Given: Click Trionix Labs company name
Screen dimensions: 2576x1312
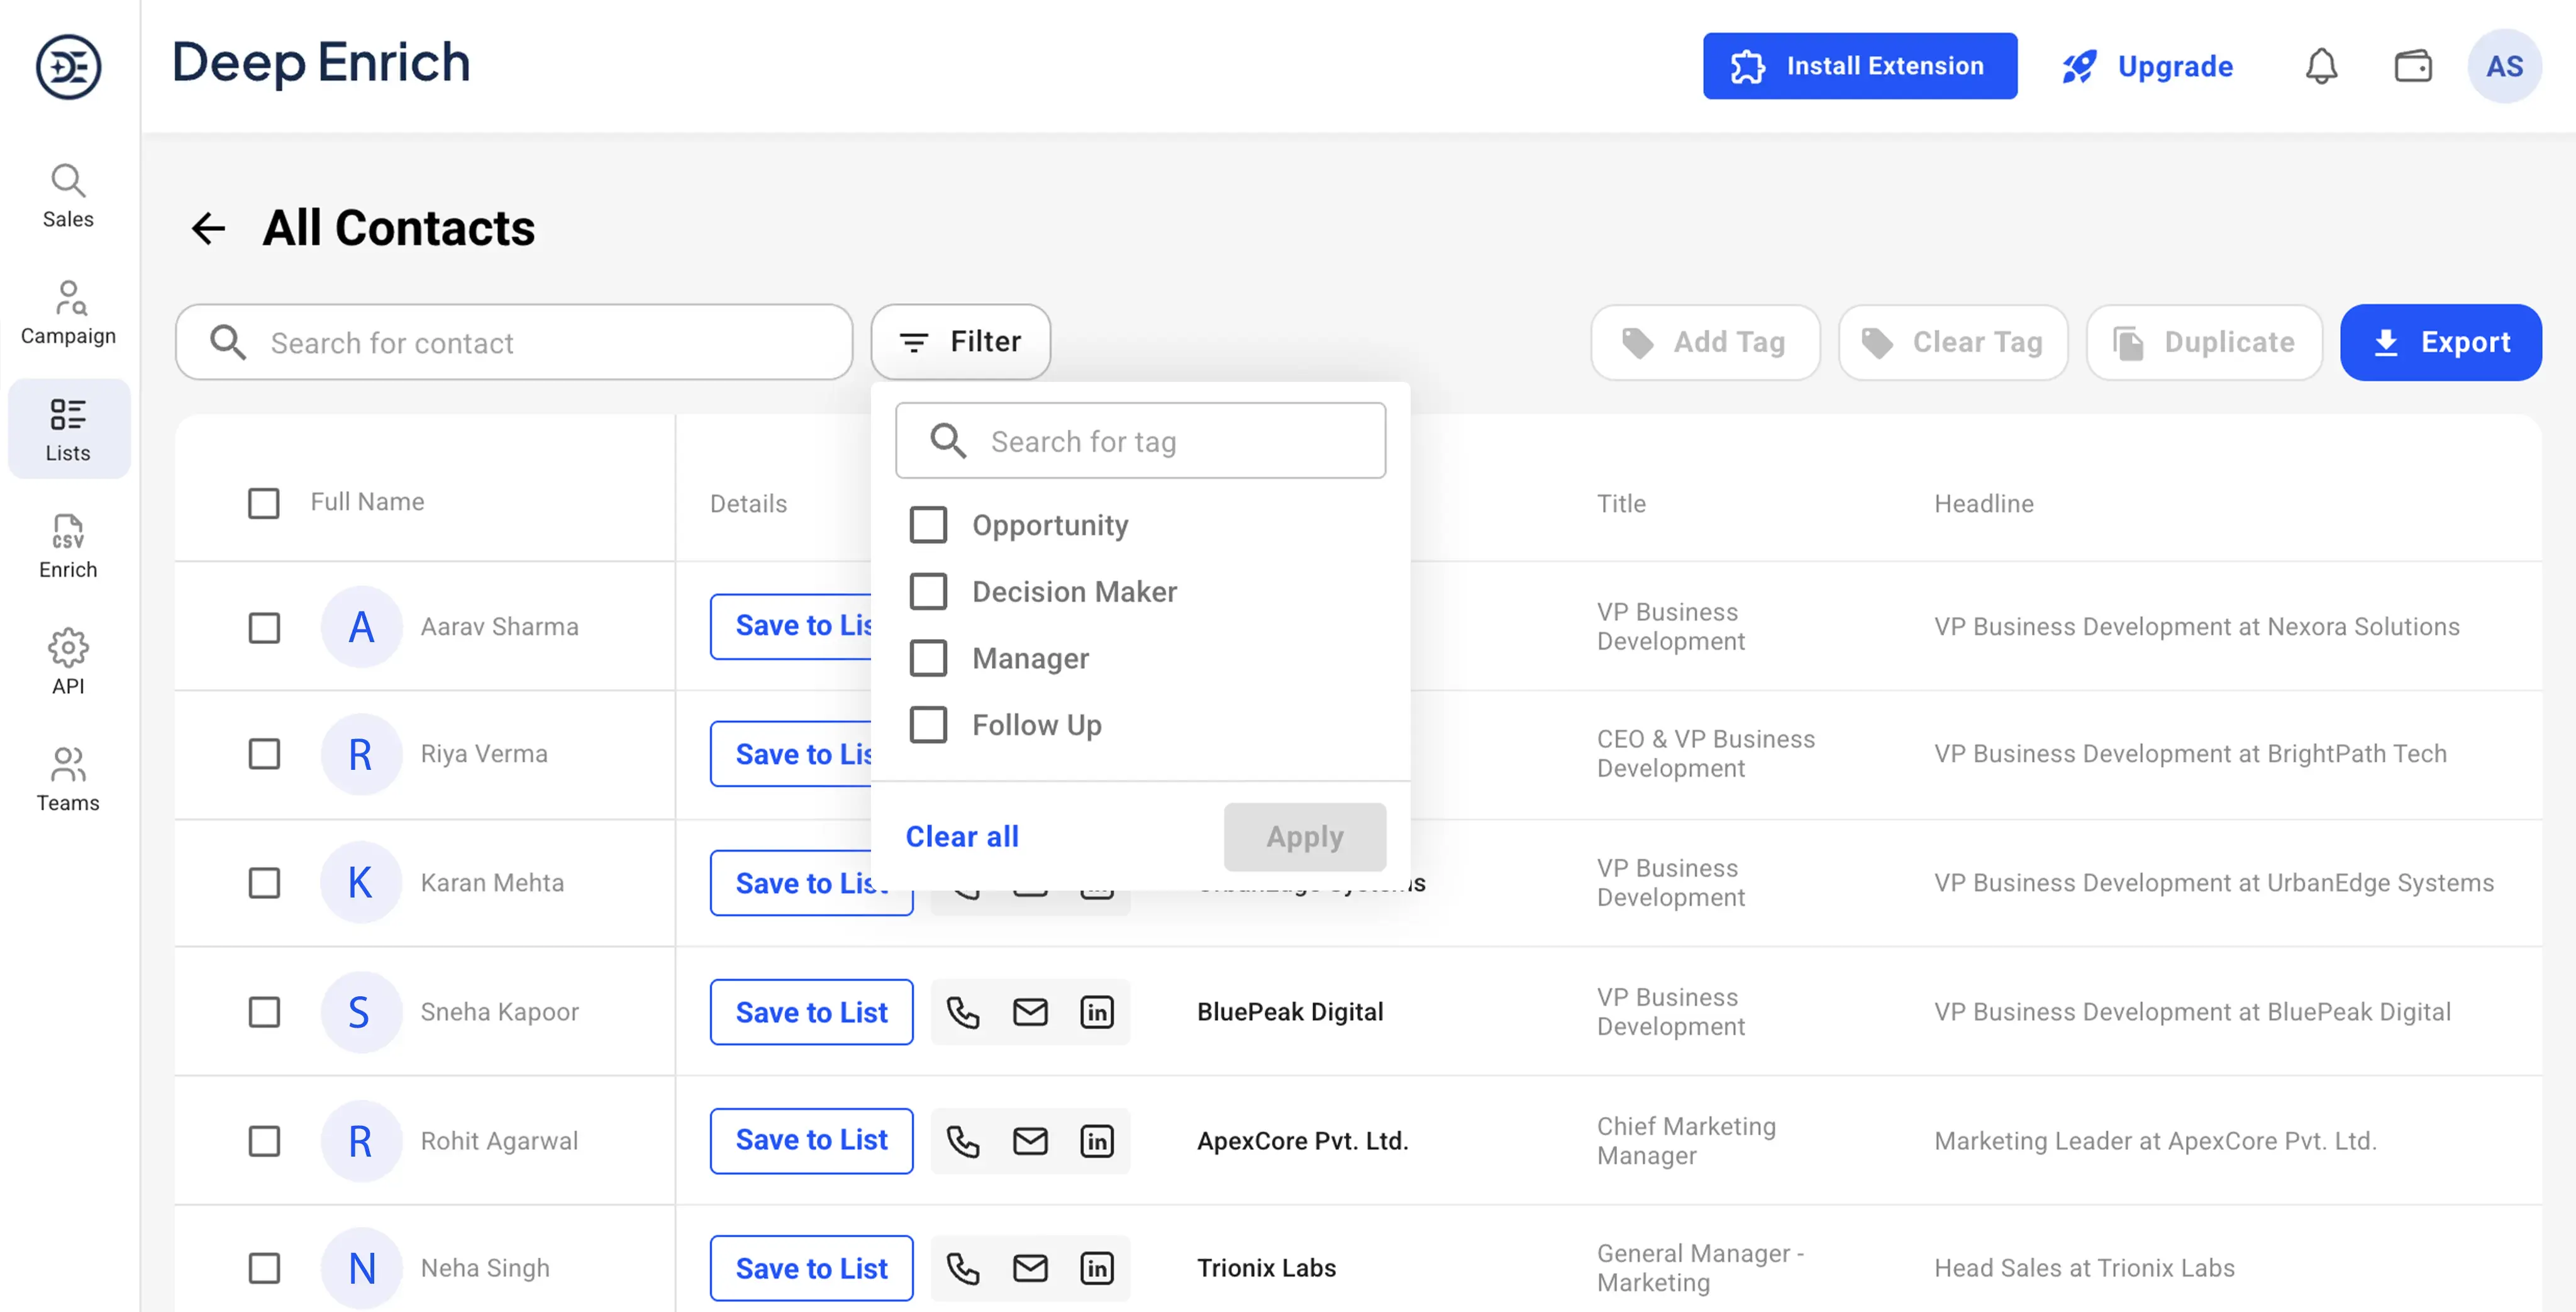Looking at the screenshot, I should pyautogui.click(x=1266, y=1268).
